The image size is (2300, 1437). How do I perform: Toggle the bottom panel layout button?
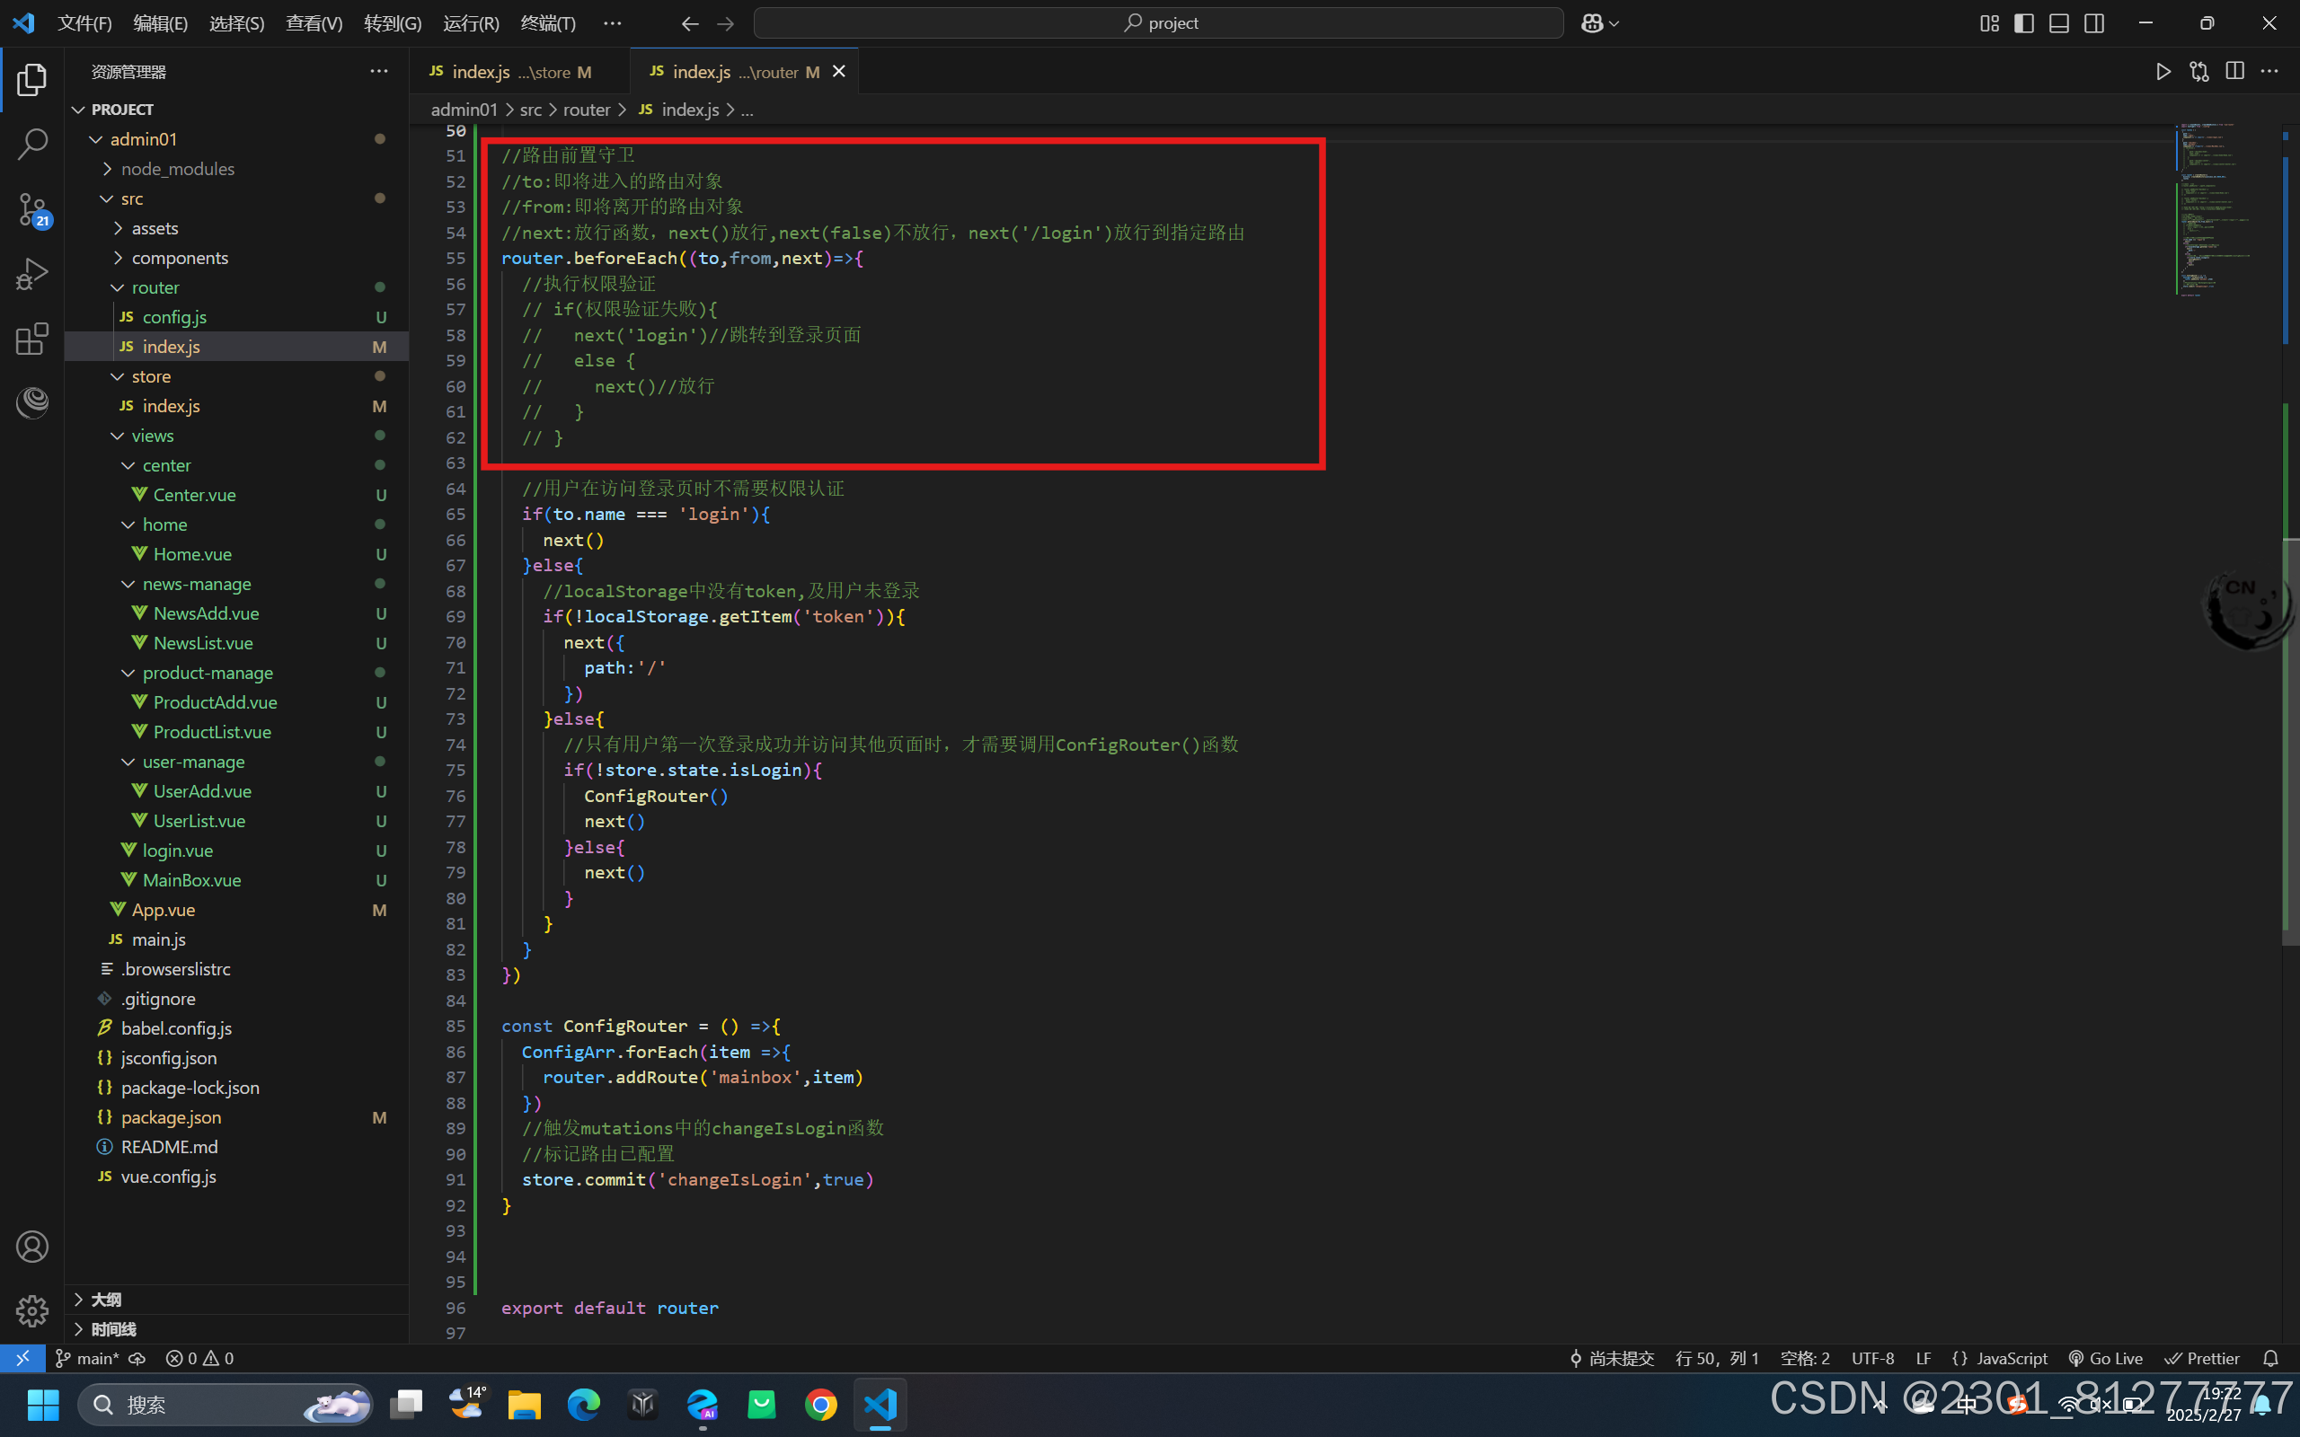click(2058, 22)
